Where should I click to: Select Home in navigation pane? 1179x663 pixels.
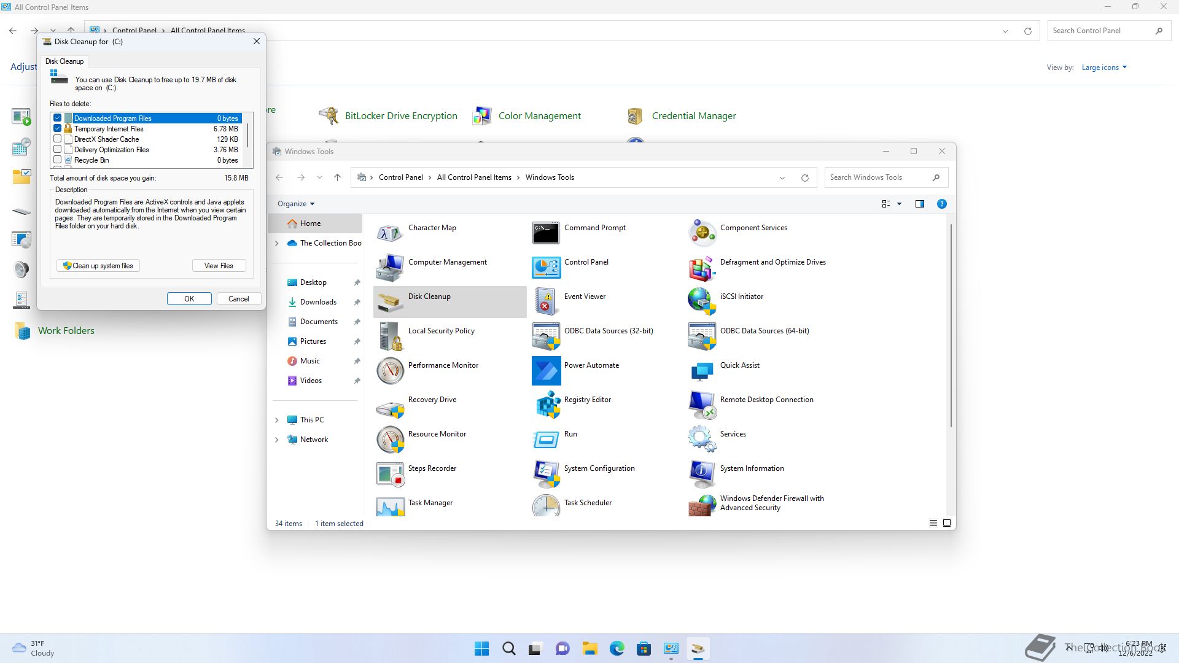(315, 223)
